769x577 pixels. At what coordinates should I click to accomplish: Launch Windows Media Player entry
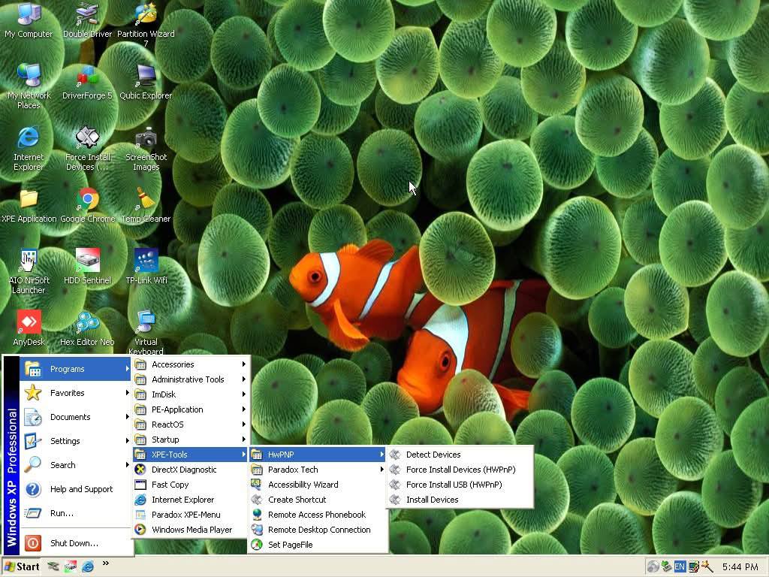pos(191,530)
